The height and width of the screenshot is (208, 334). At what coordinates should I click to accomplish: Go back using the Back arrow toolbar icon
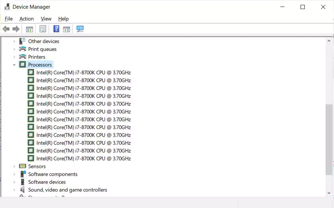6,29
